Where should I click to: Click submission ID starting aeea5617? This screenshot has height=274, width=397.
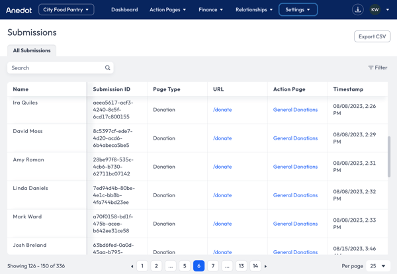pyautogui.click(x=113, y=110)
